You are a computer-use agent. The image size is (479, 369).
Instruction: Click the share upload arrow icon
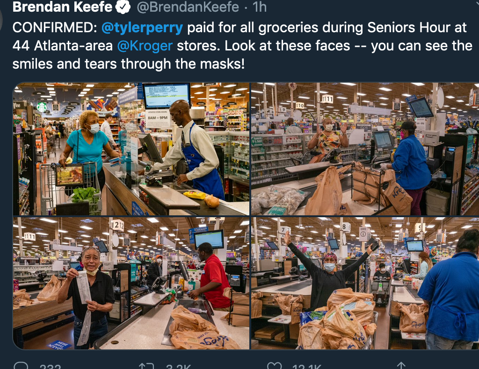401,366
